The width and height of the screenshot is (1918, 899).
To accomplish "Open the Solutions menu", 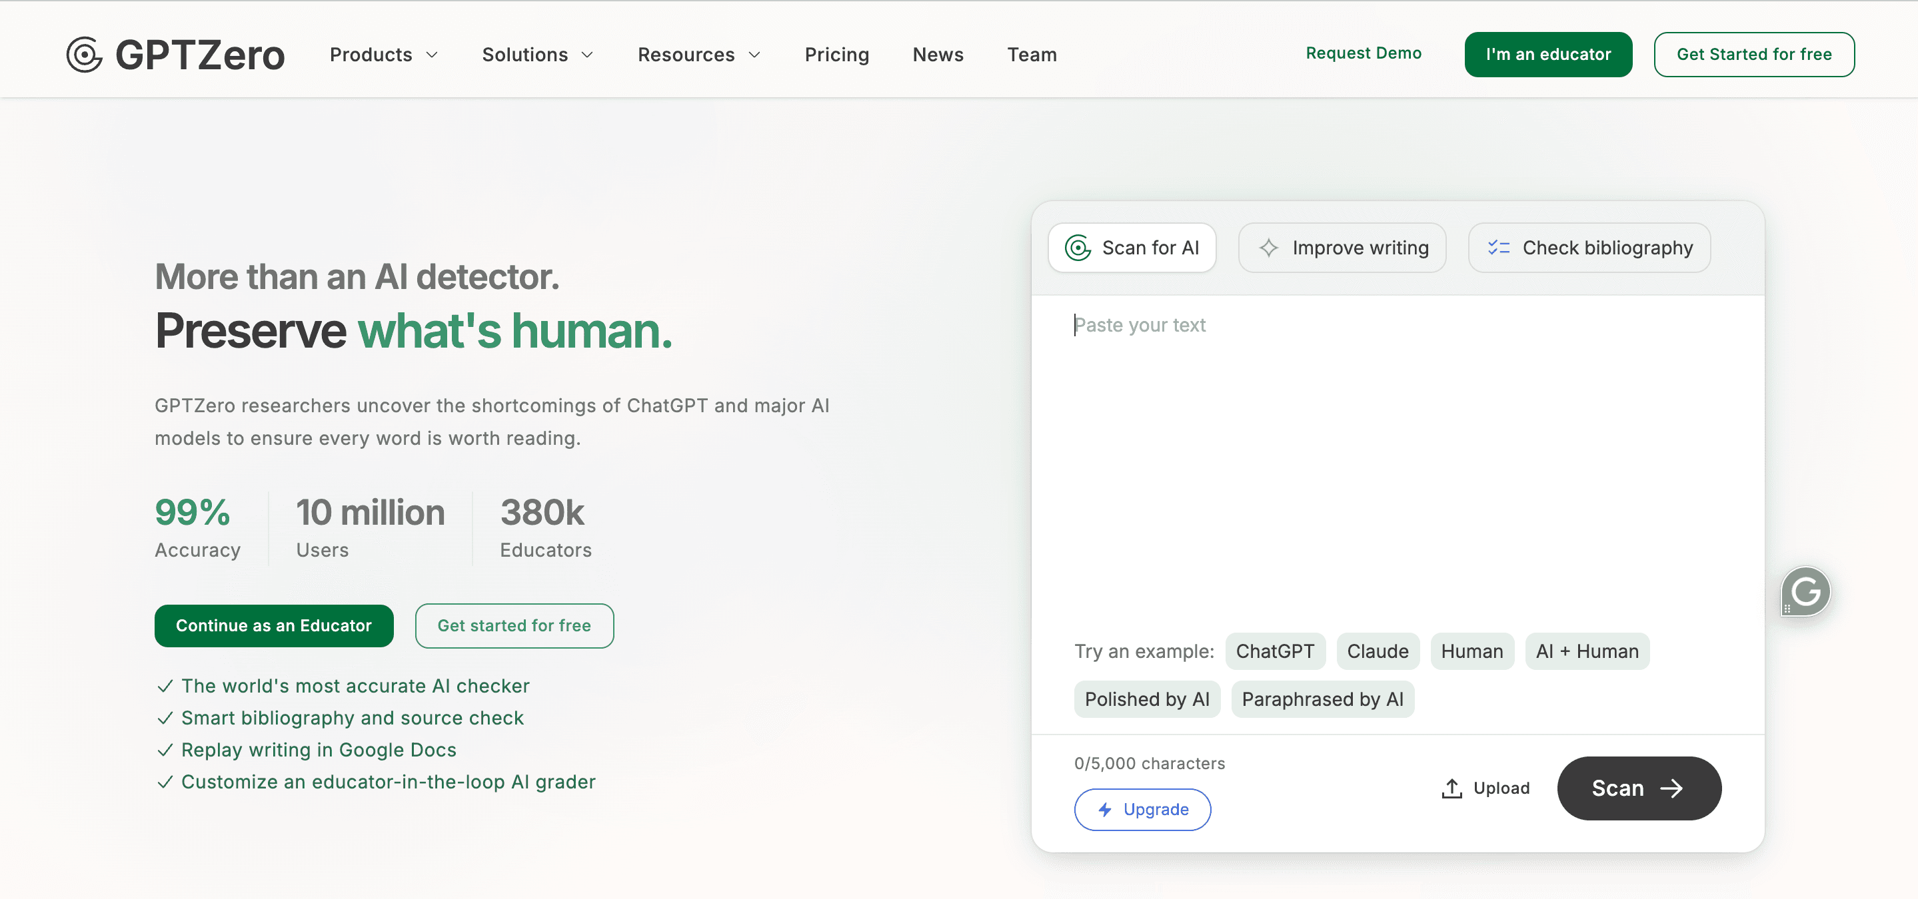I will (538, 55).
